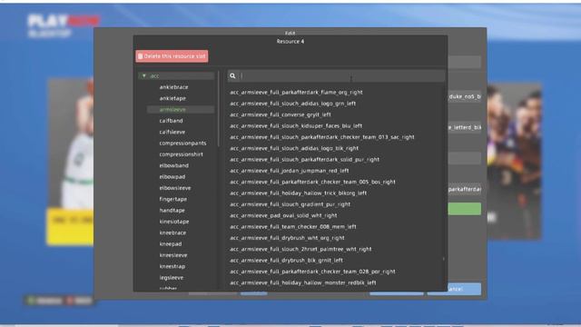
Task: Select the kneepad category
Action: coord(171,244)
